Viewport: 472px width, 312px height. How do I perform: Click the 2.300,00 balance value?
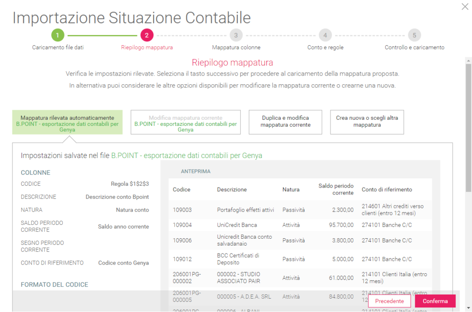342,210
